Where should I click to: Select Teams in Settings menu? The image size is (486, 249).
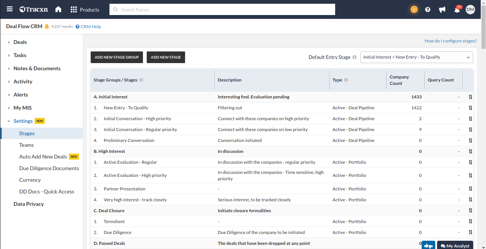[x=26, y=145]
